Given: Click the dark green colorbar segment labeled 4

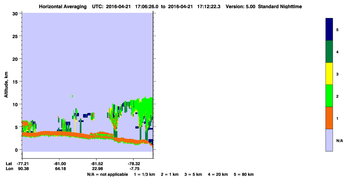Looking at the screenshot, I should coord(329,52).
